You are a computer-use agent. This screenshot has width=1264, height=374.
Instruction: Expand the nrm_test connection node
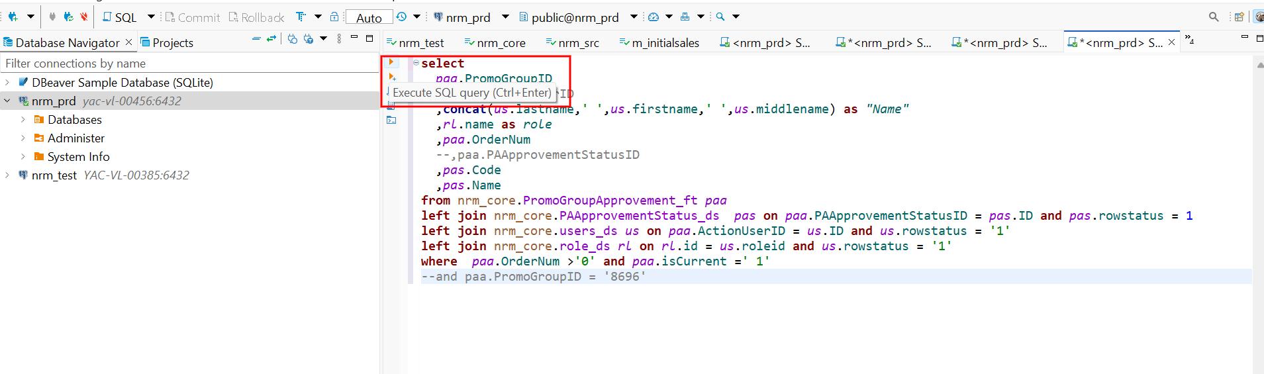tap(7, 175)
